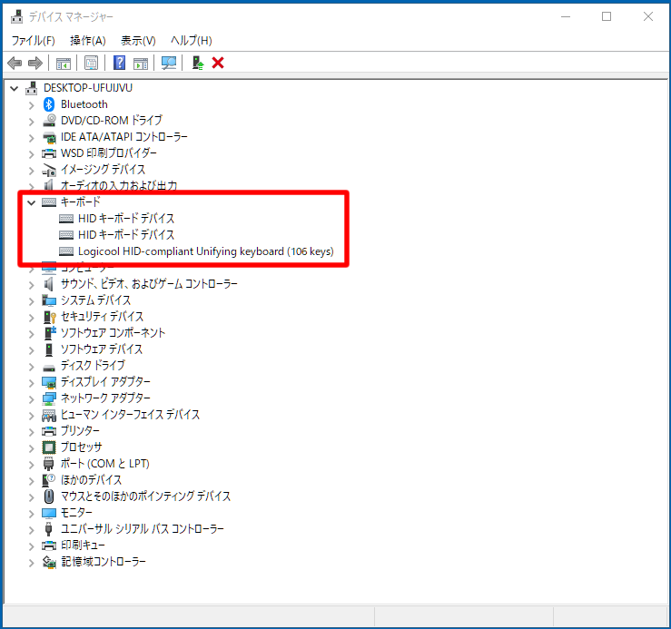Click the Properties toolbar icon
This screenshot has height=629, width=671.
[x=91, y=63]
